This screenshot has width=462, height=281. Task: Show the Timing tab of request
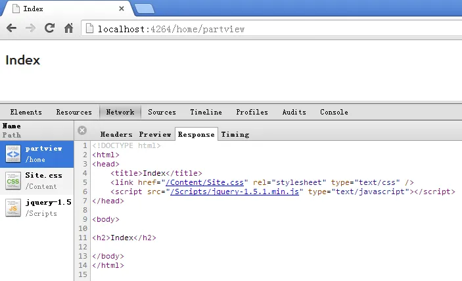pos(235,135)
